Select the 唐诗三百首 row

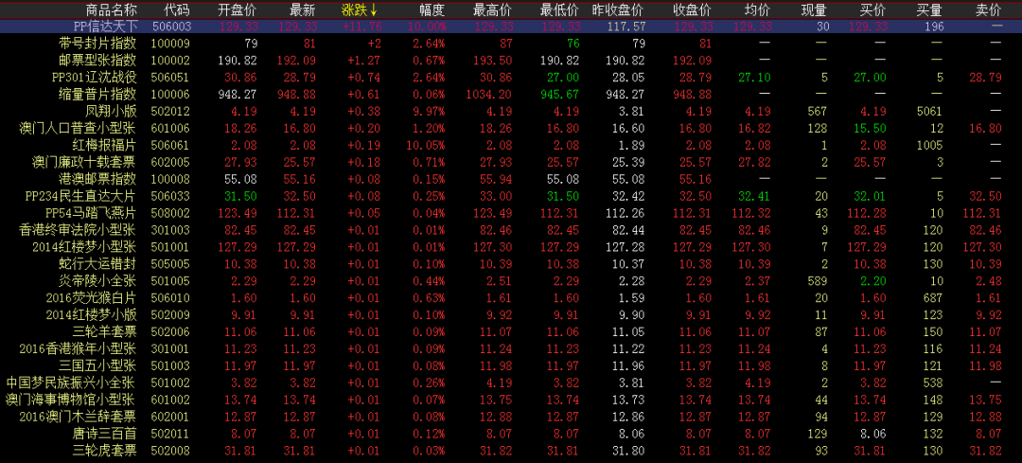[x=511, y=433]
